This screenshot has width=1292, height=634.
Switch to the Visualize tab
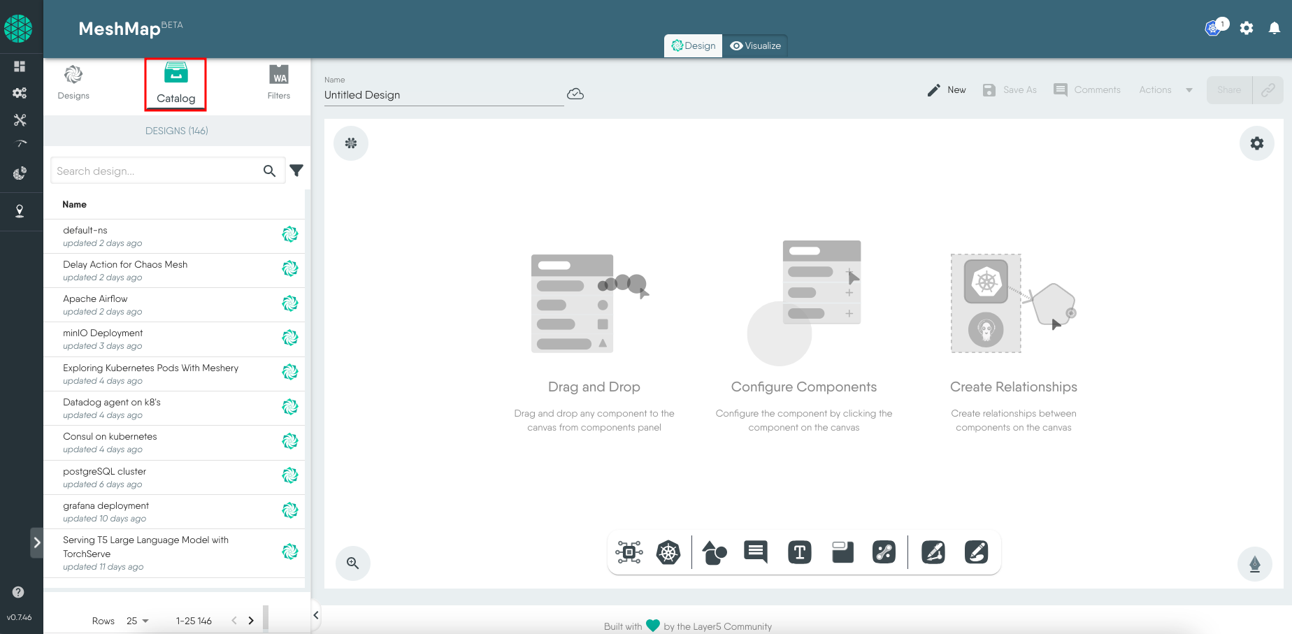point(755,45)
